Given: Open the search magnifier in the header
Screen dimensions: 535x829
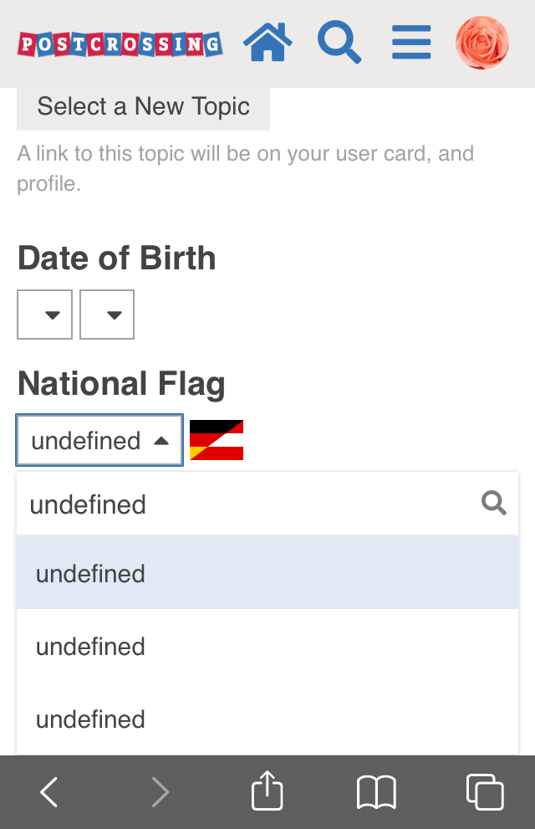Looking at the screenshot, I should pos(339,43).
